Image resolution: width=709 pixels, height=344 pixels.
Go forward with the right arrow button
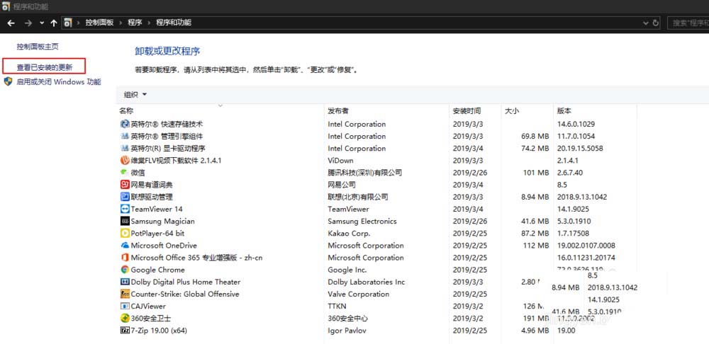pyautogui.click(x=28, y=23)
